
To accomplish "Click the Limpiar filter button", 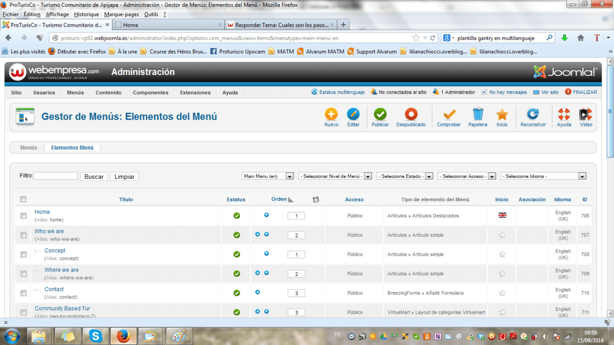I will (124, 176).
